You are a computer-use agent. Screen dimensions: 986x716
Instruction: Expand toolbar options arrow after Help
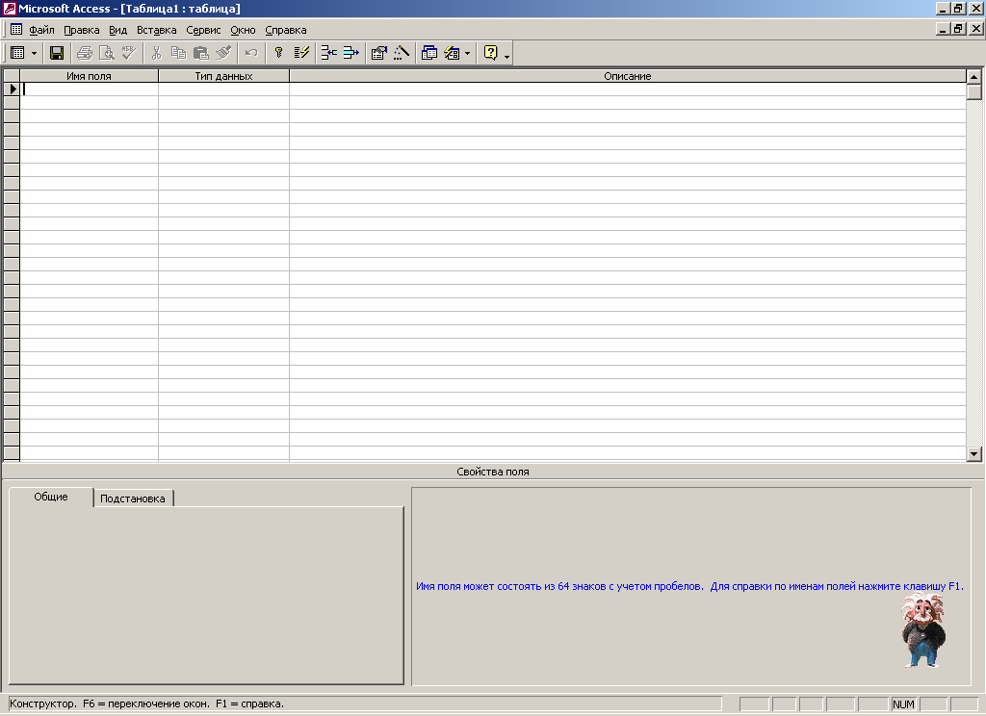click(506, 55)
